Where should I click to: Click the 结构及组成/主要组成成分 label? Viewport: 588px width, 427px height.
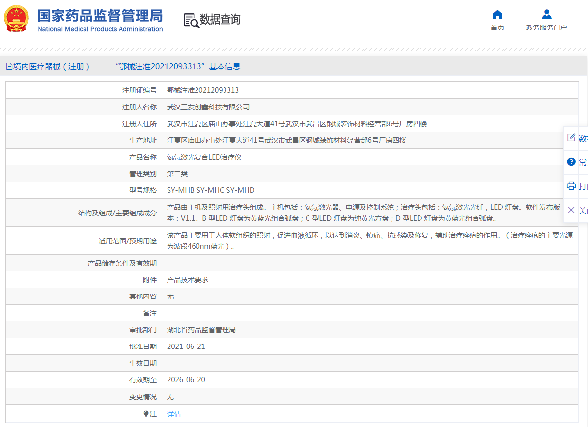coord(117,213)
